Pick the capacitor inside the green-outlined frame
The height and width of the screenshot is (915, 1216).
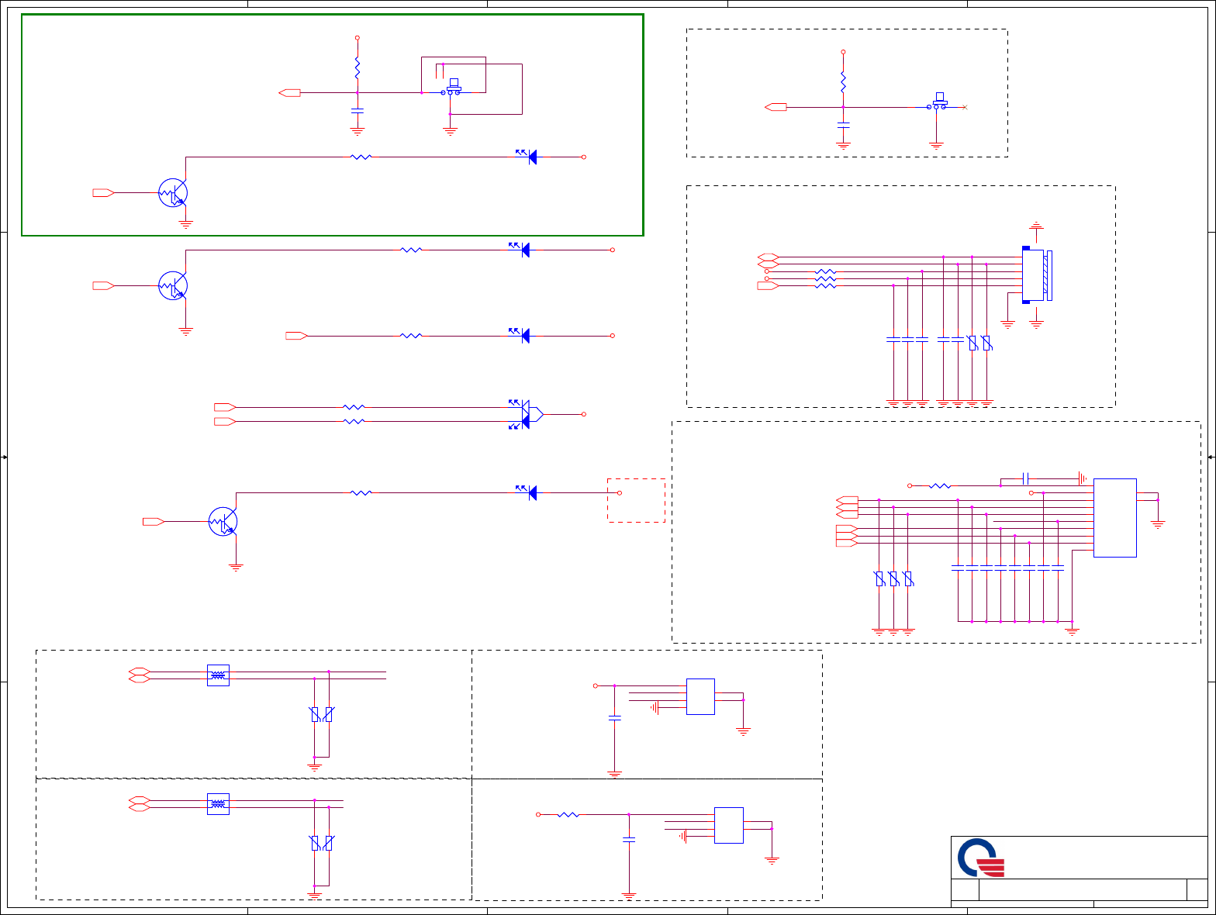(358, 112)
